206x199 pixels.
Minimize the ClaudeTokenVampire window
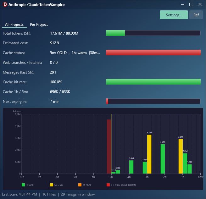tap(182, 5)
